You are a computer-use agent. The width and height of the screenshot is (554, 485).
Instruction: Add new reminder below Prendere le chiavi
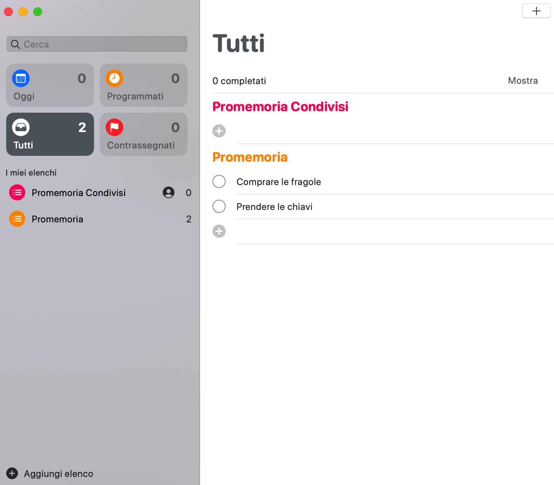coord(219,231)
